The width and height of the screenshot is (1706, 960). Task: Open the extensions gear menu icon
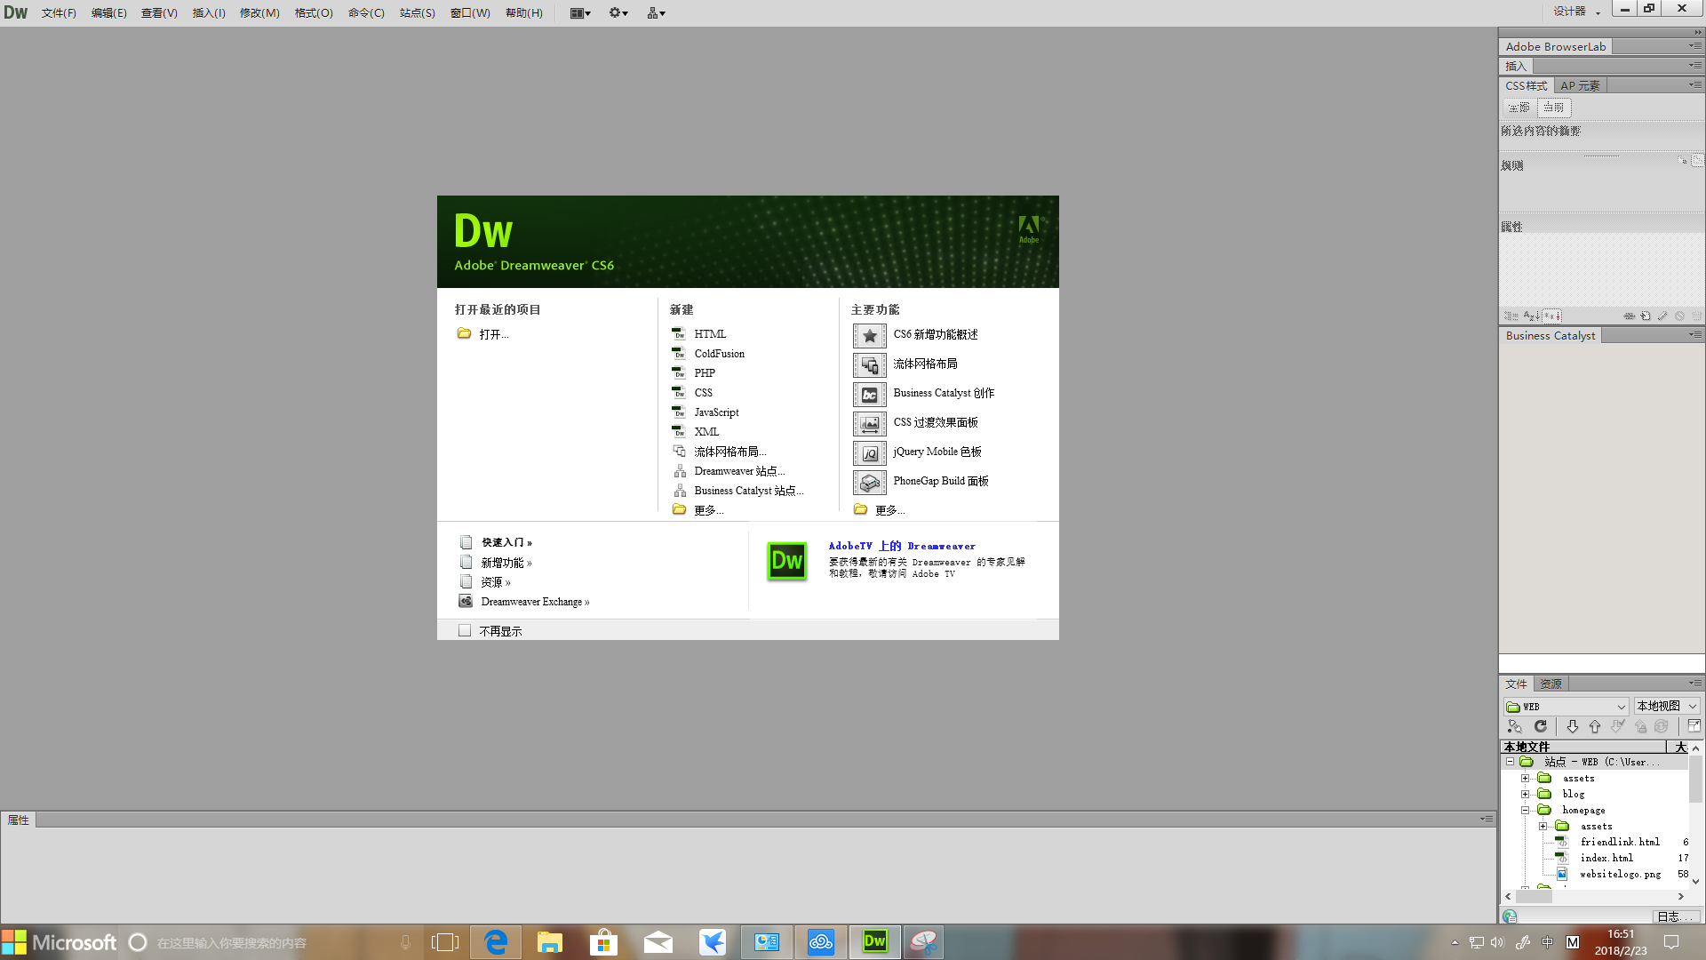(x=618, y=13)
